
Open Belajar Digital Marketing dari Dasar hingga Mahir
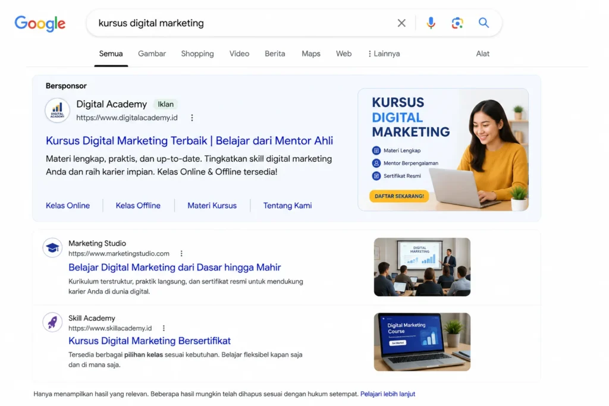click(174, 267)
